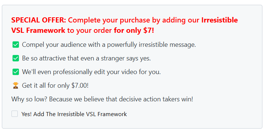Click the '$7.00!' price text

coord(80,86)
